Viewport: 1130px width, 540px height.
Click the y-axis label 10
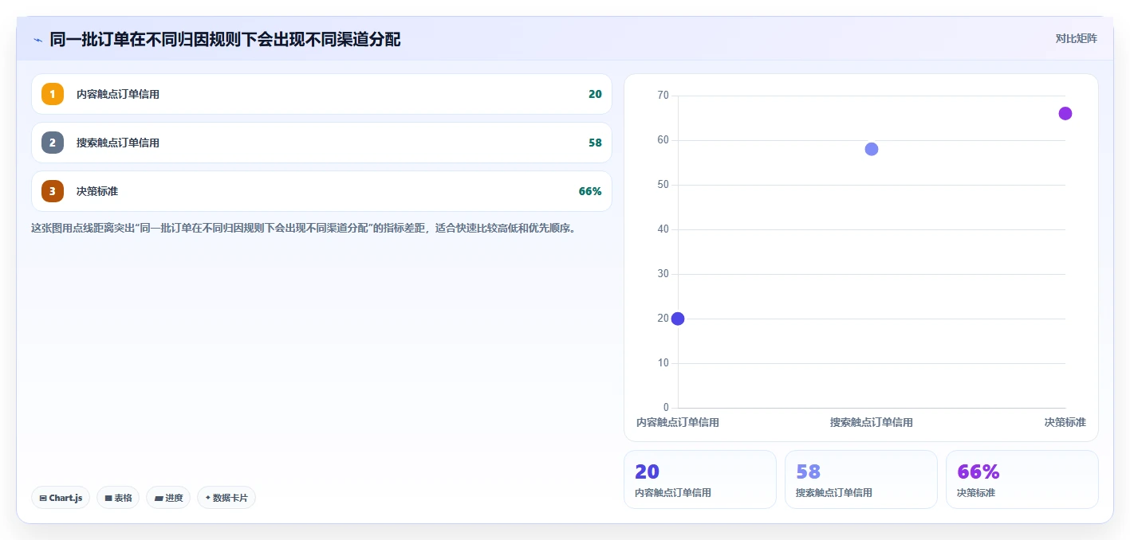pyautogui.click(x=663, y=363)
